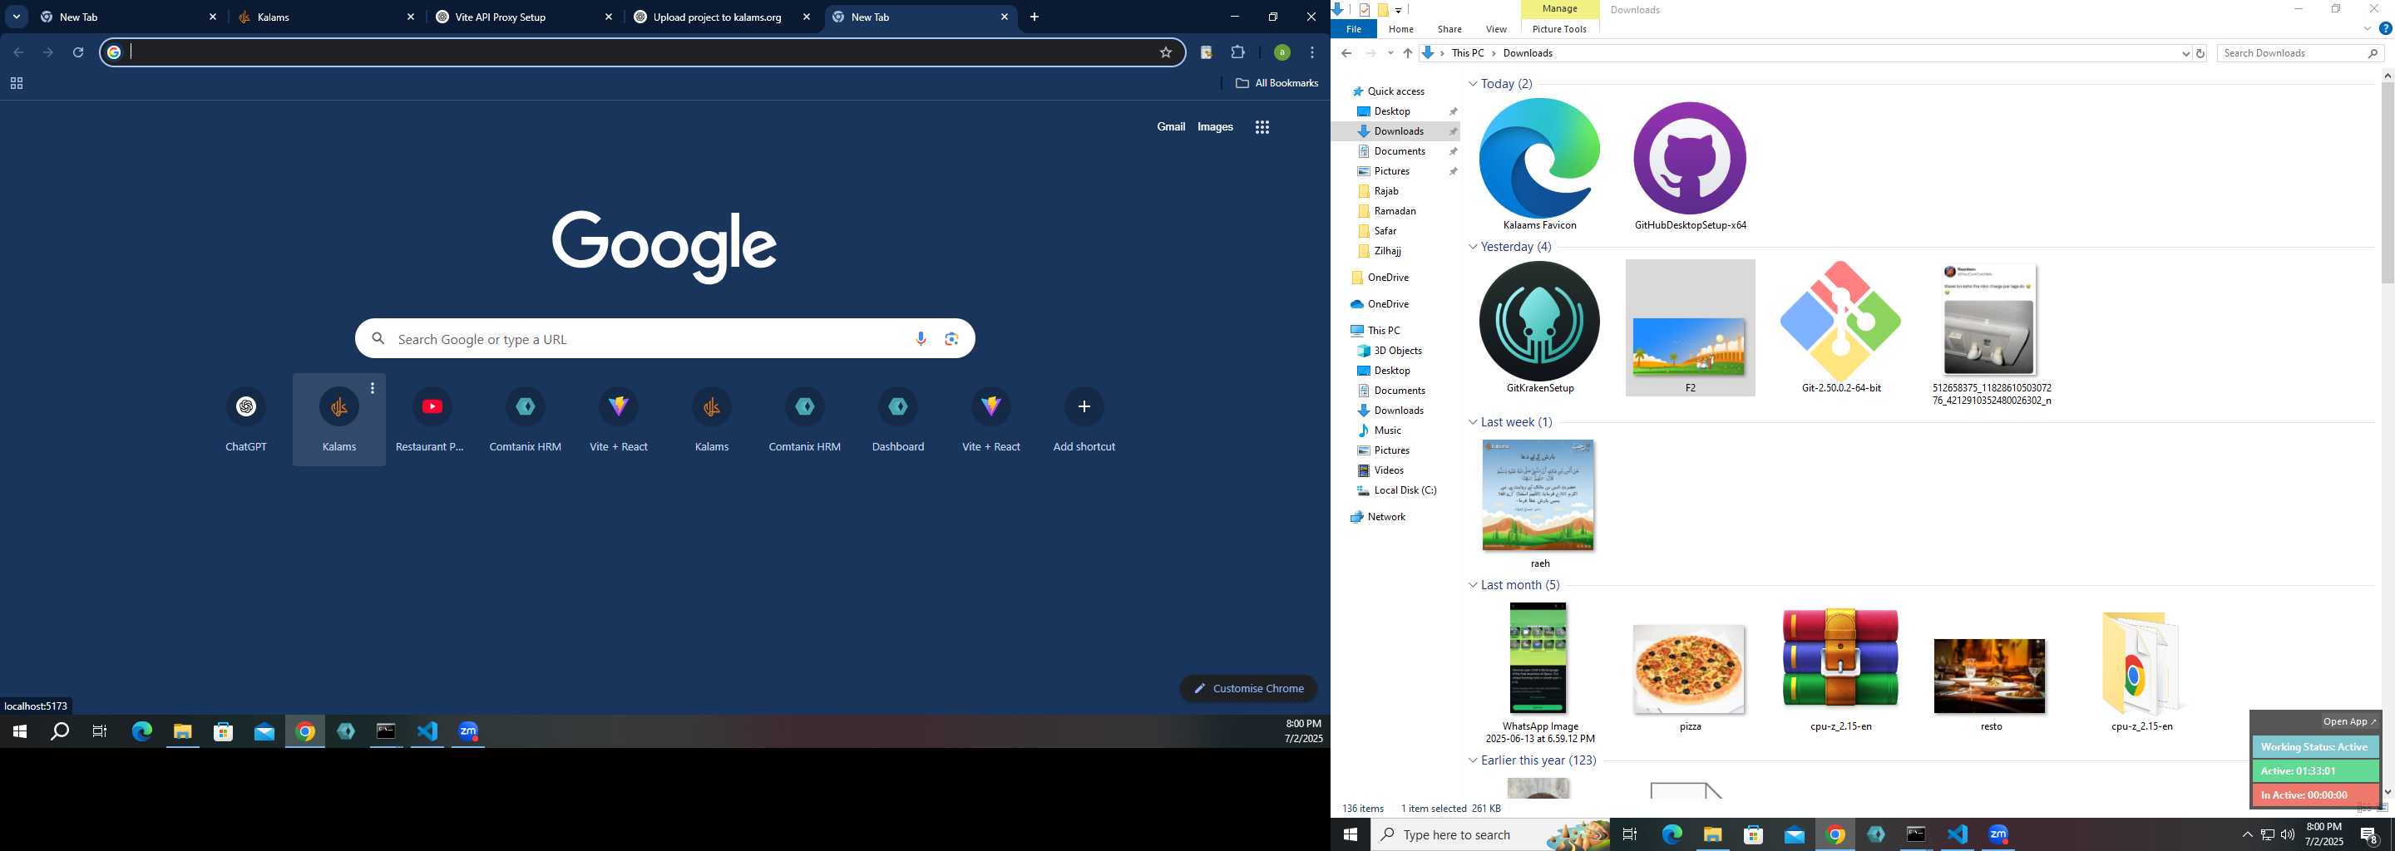2395x851 pixels.
Task: Select the Rajab folder in navigation pane
Action: pos(1385,191)
